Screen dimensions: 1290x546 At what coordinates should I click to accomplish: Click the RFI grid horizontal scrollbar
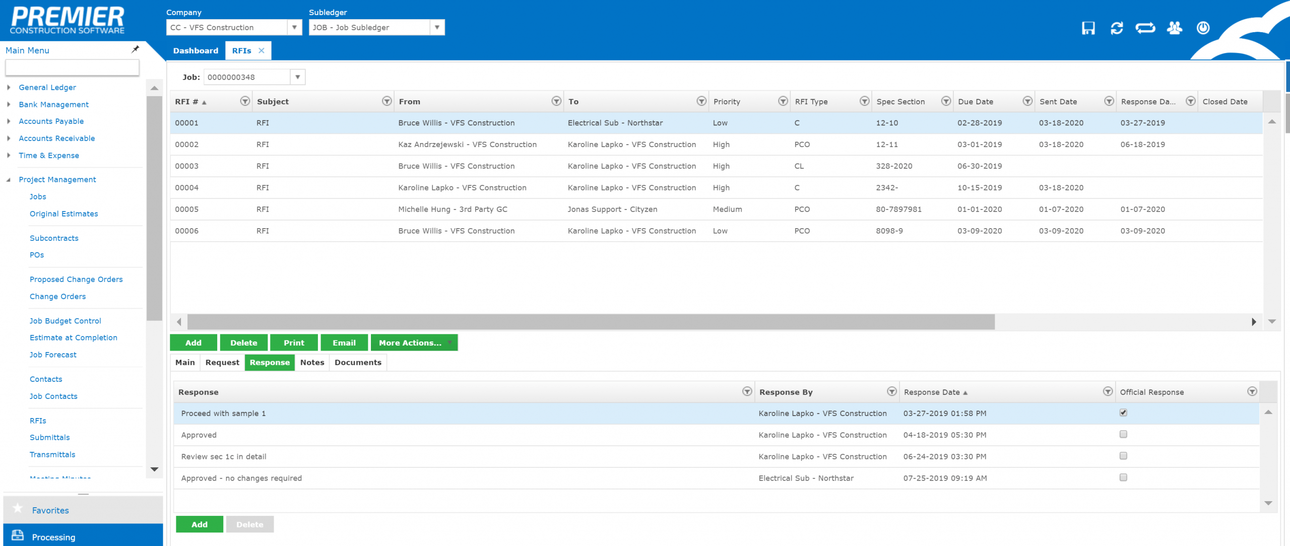[591, 321]
